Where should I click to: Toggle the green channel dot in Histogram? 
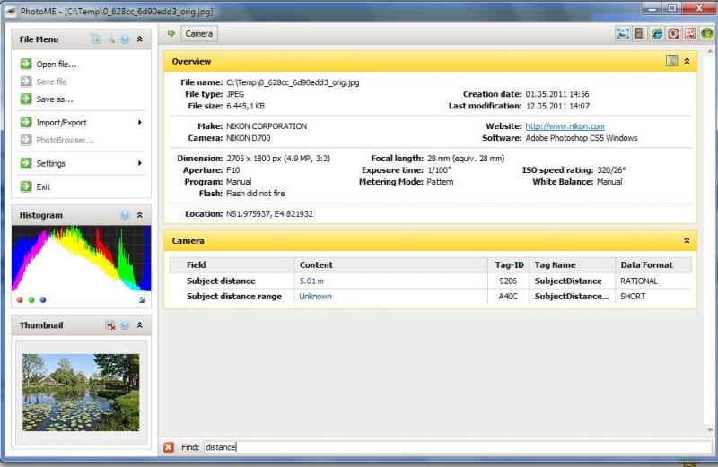tap(31, 300)
